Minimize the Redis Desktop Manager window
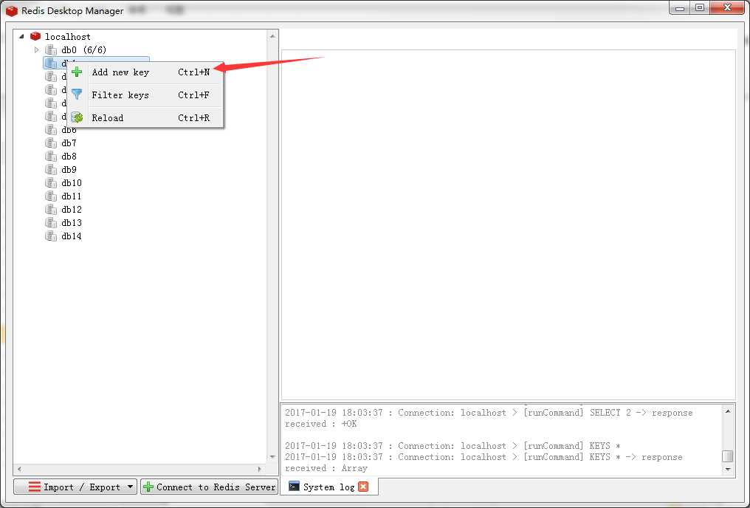Screen dimensions: 750x508 680,7
